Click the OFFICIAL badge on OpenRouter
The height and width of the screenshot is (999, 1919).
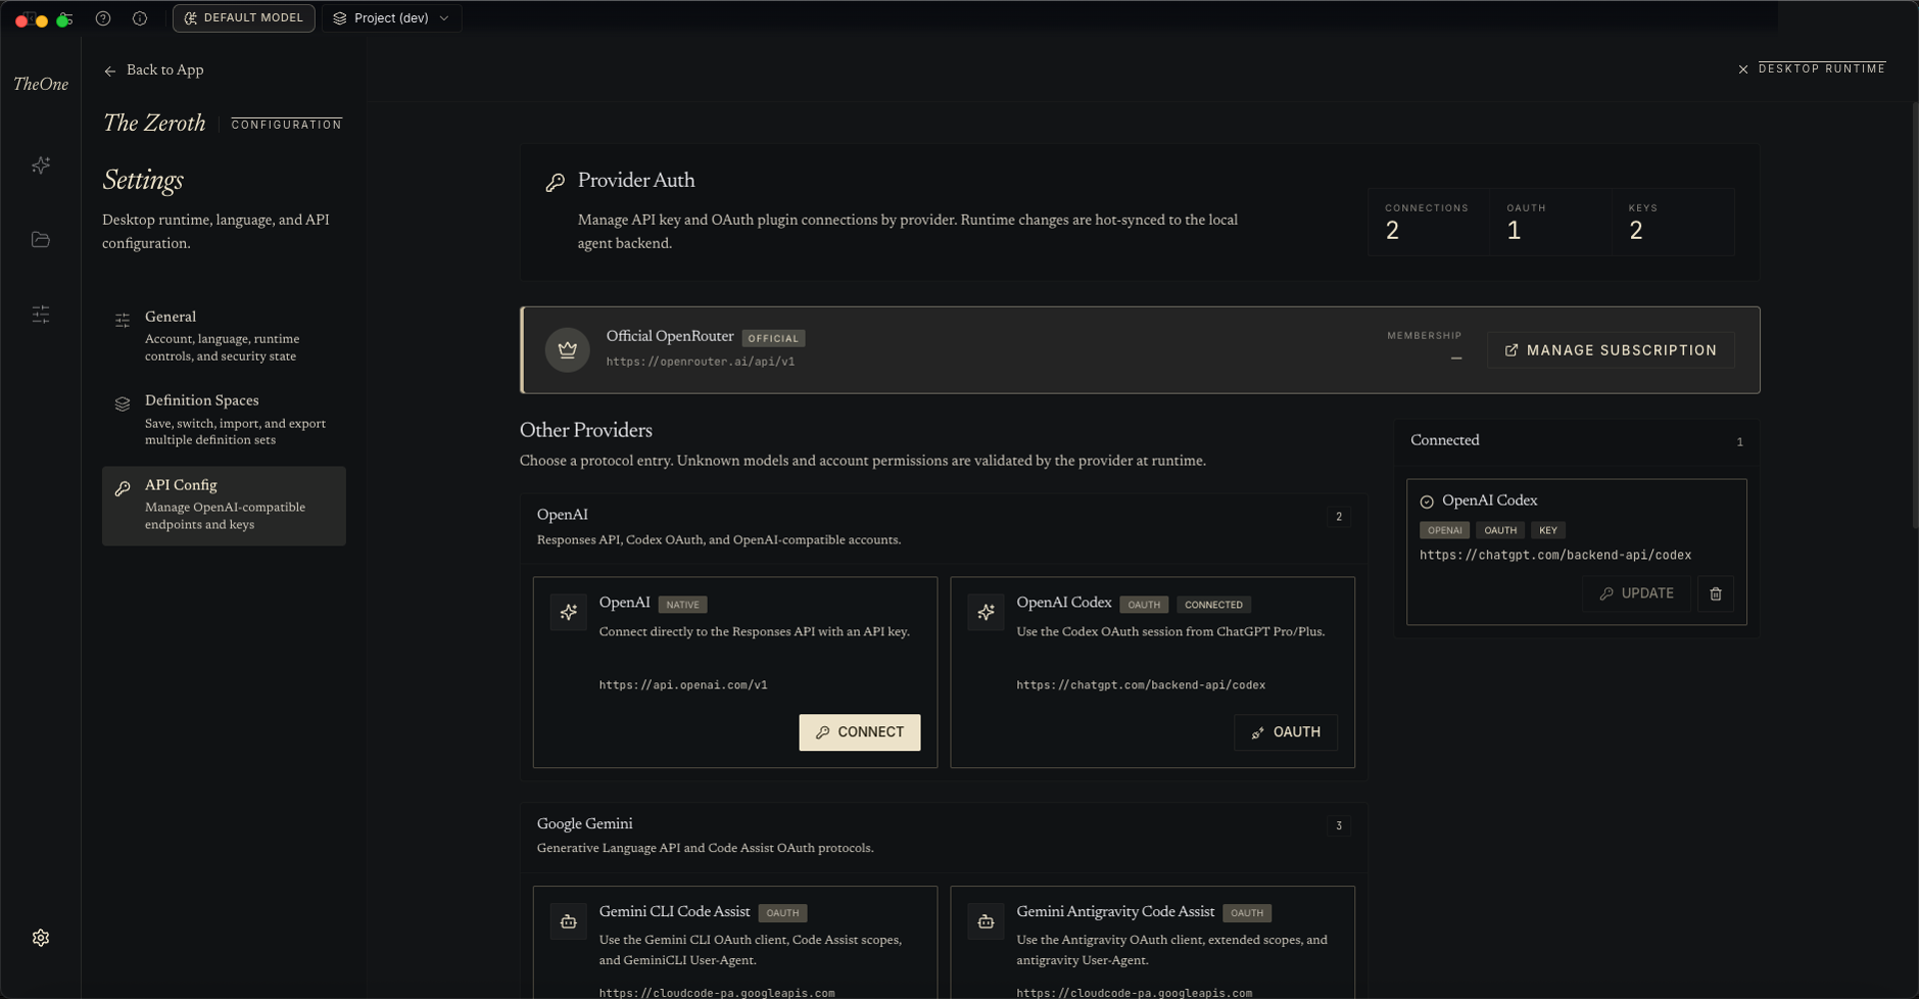(x=774, y=339)
